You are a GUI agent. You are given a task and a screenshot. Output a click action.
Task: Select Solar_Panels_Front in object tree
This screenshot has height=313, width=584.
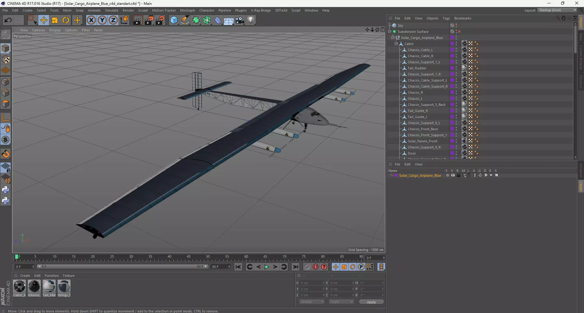coord(422,141)
